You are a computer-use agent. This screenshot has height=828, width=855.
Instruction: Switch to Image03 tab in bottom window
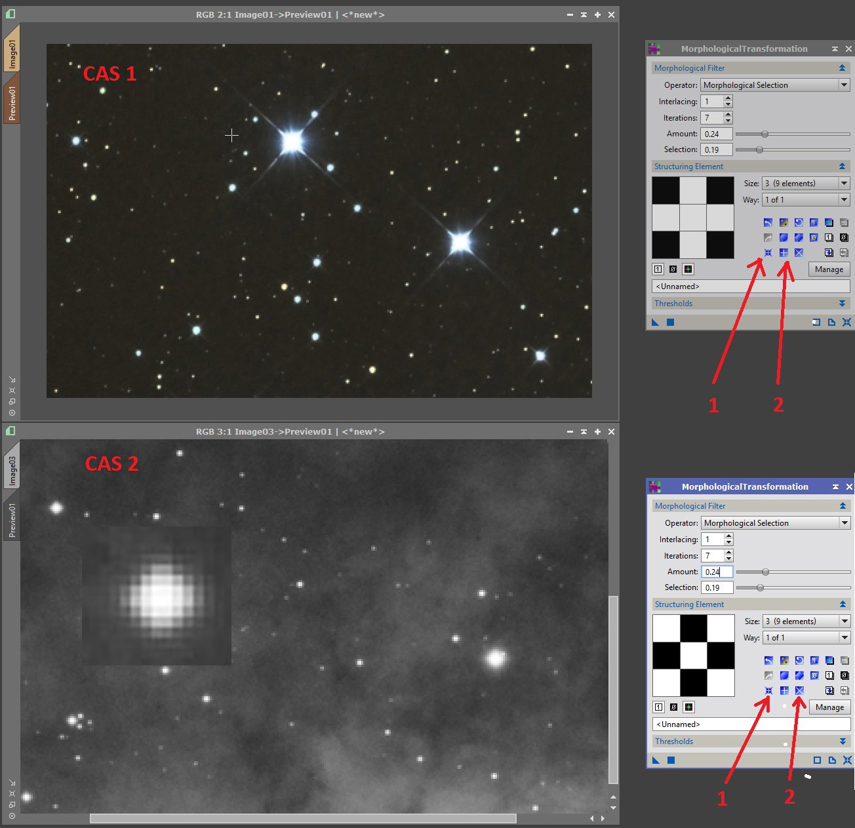[12, 469]
